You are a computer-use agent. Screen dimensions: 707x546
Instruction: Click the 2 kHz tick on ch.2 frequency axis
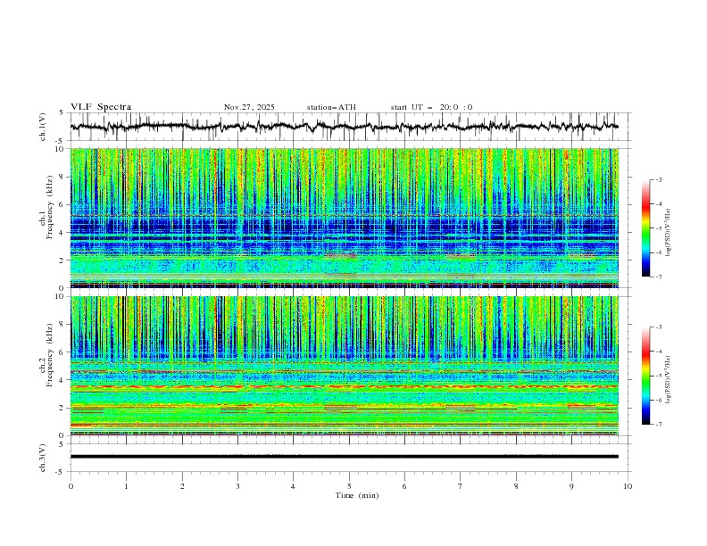pos(63,408)
